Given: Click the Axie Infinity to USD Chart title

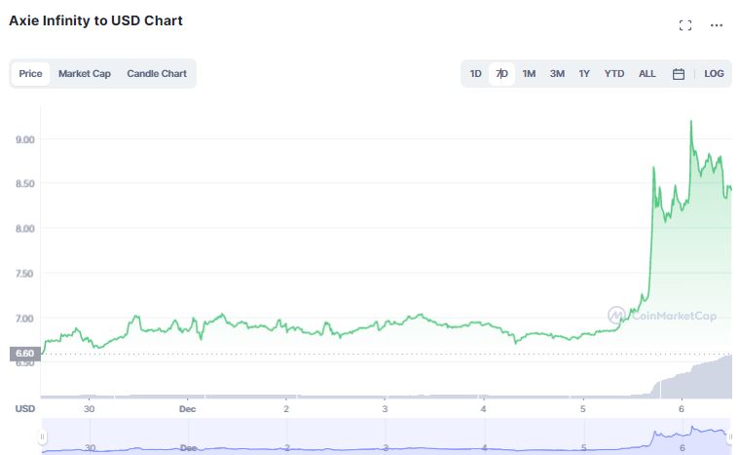Looking at the screenshot, I should (x=95, y=20).
